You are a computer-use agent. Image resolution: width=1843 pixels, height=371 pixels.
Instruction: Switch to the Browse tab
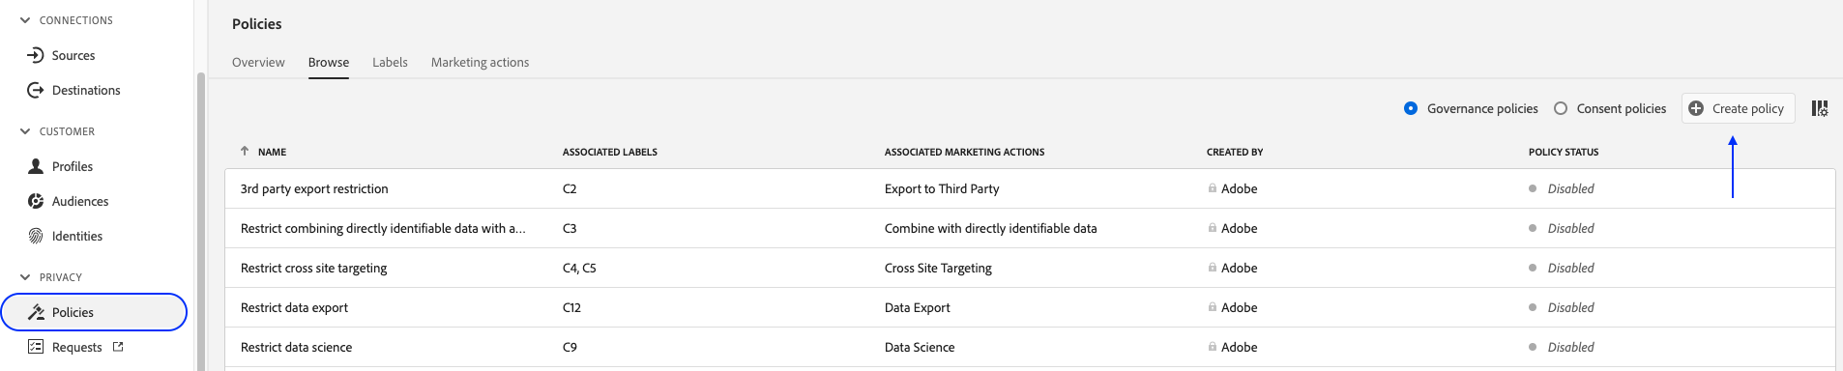(x=329, y=62)
